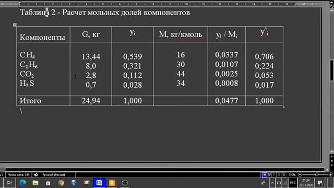The height and width of the screenshot is (188, 334).
Task: Click the value 0,0008 in the table
Action: point(226,83)
